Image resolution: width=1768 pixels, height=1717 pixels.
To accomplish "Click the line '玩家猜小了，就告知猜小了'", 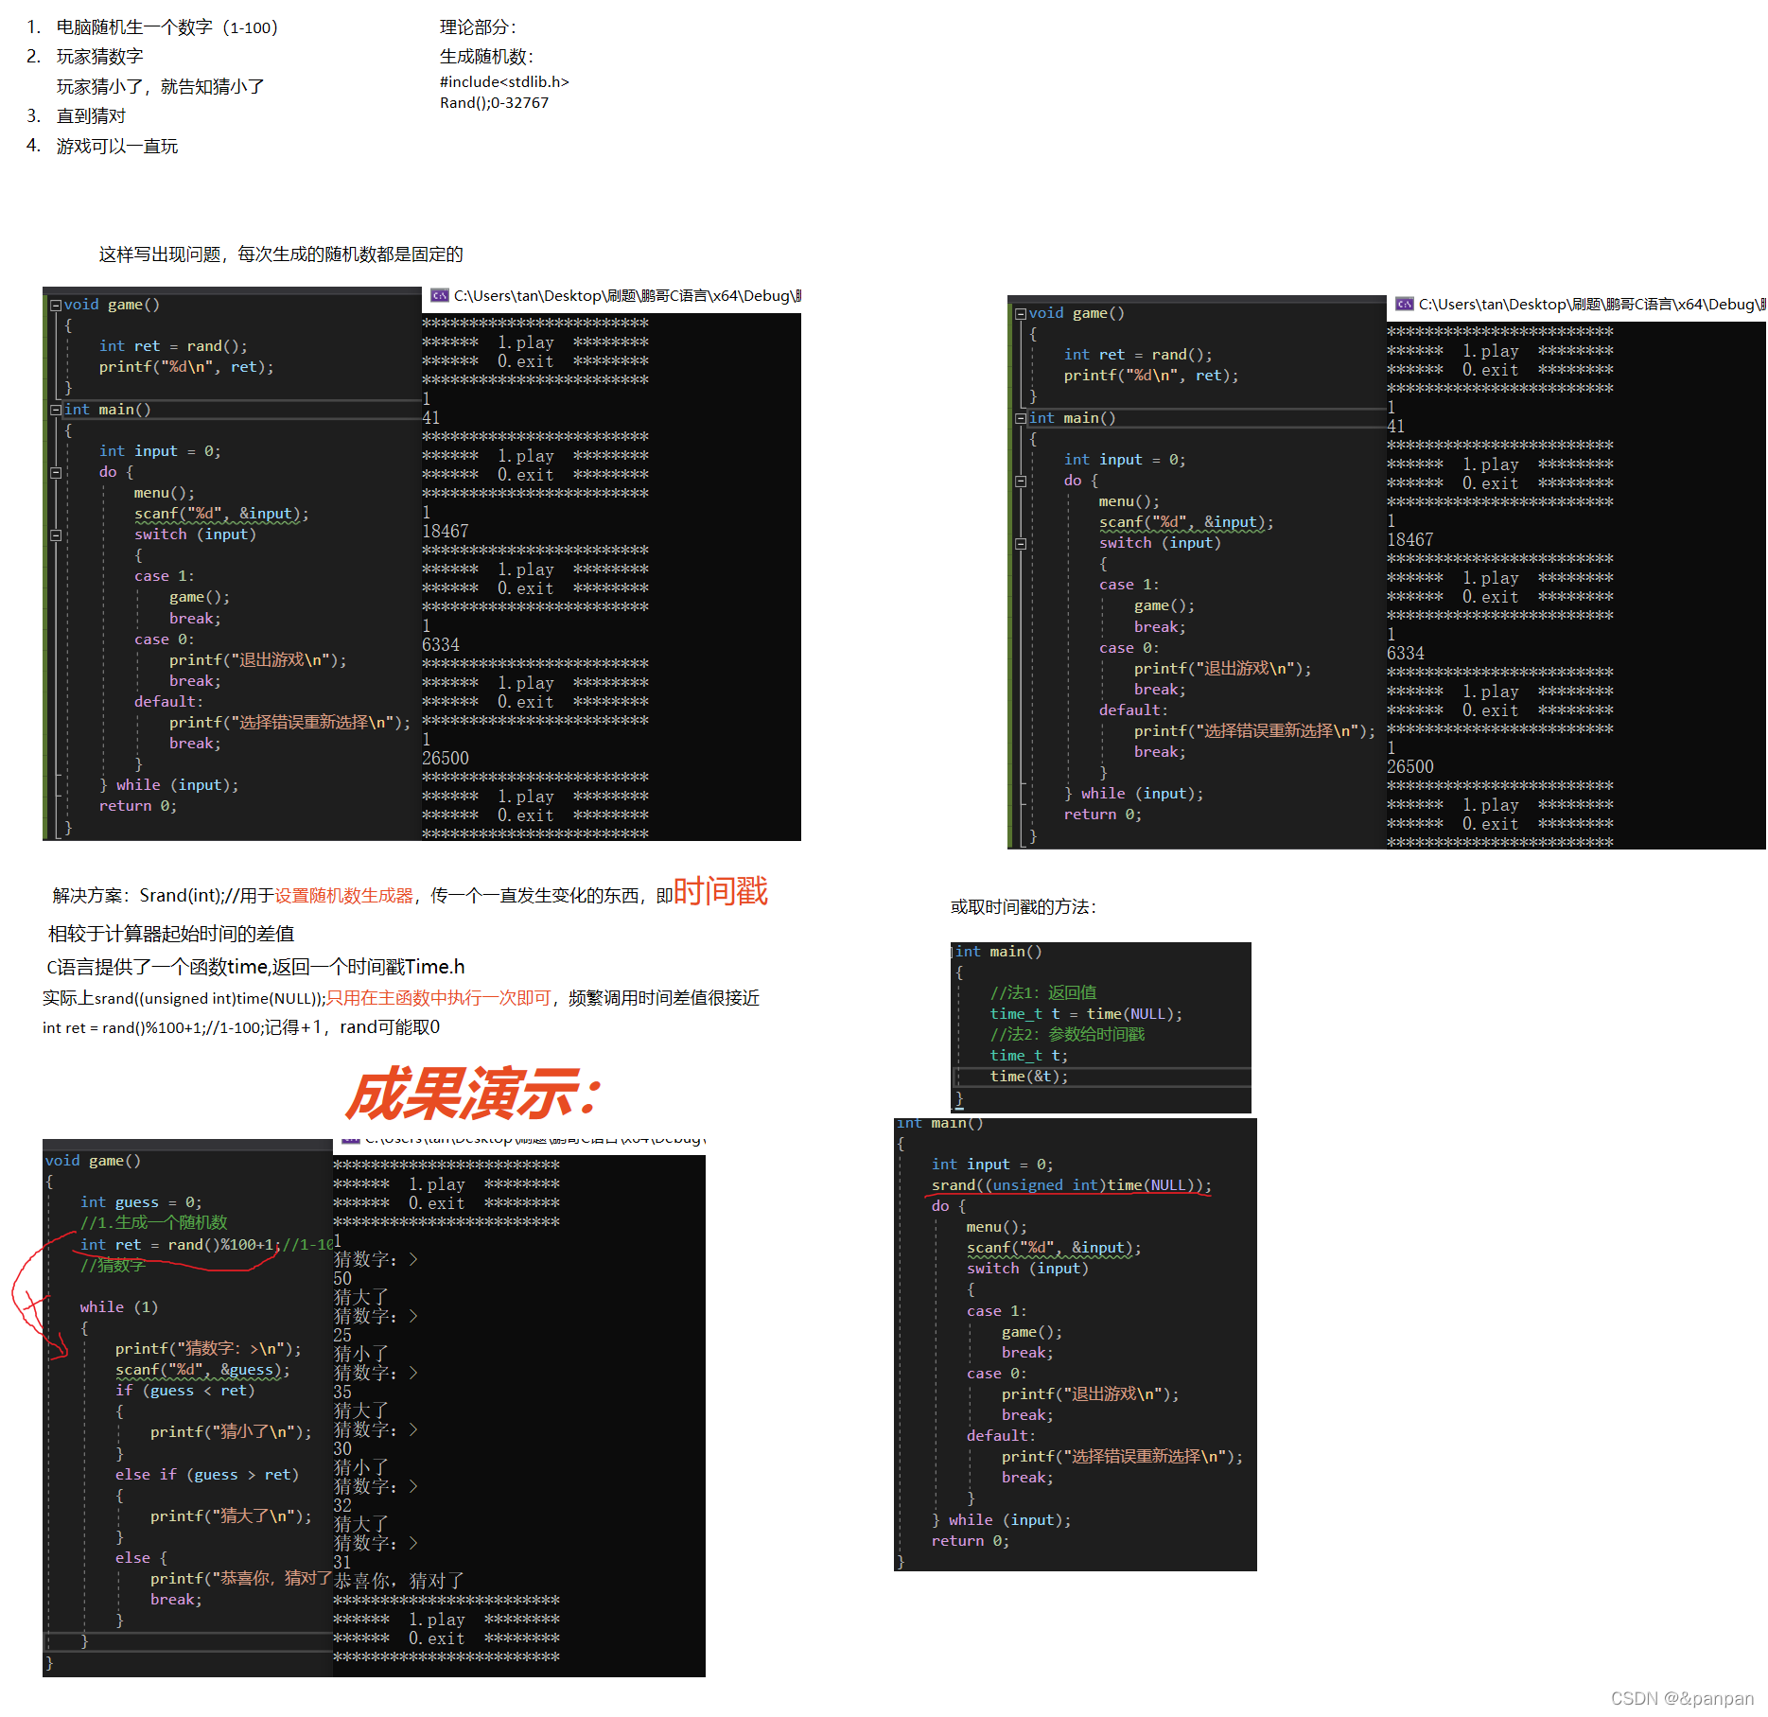I will [160, 87].
